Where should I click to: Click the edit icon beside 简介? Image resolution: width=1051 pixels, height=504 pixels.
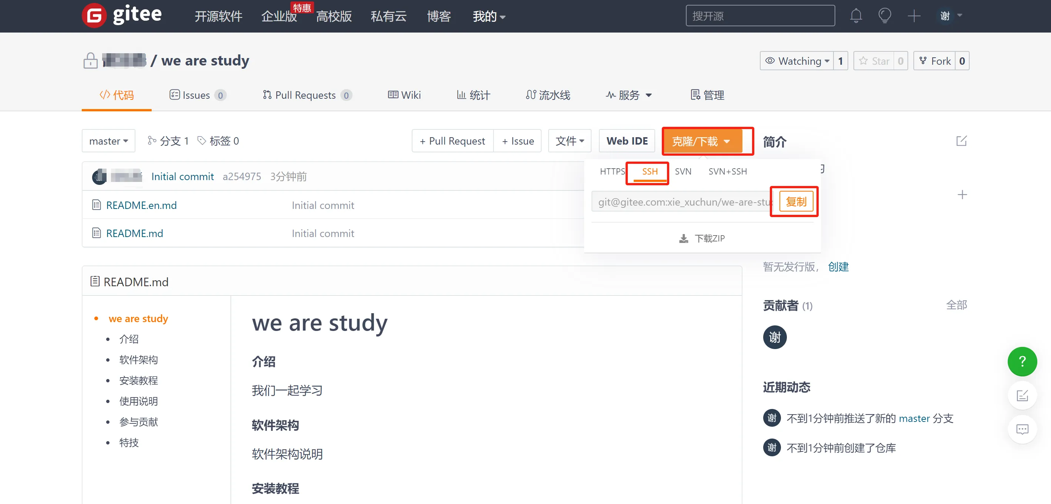click(x=961, y=141)
